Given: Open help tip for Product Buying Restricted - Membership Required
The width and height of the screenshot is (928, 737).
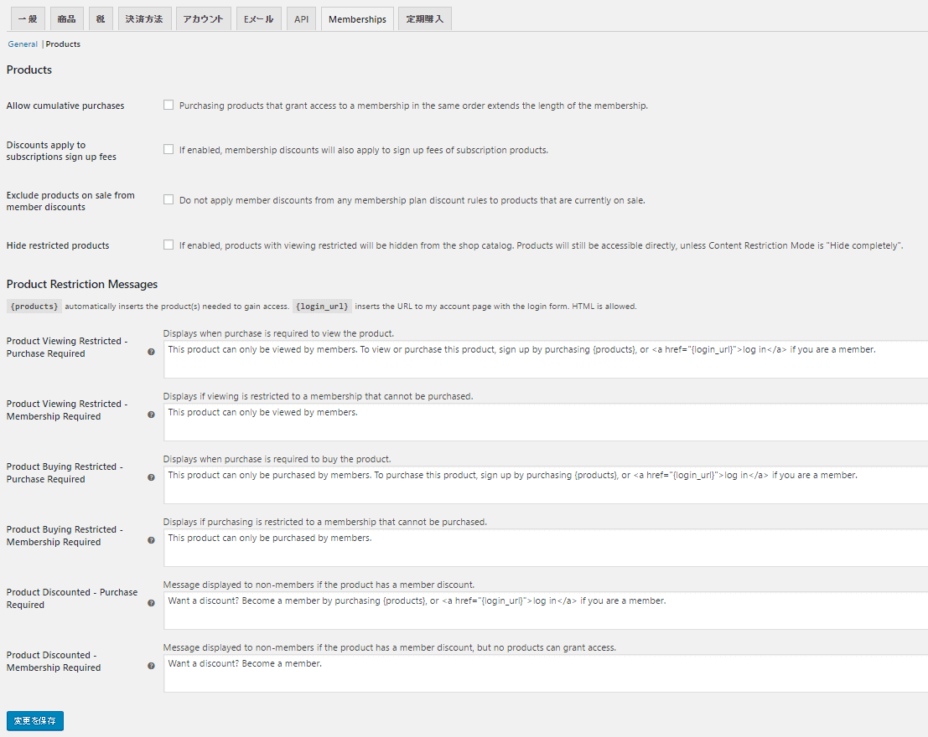Looking at the screenshot, I should 151,540.
